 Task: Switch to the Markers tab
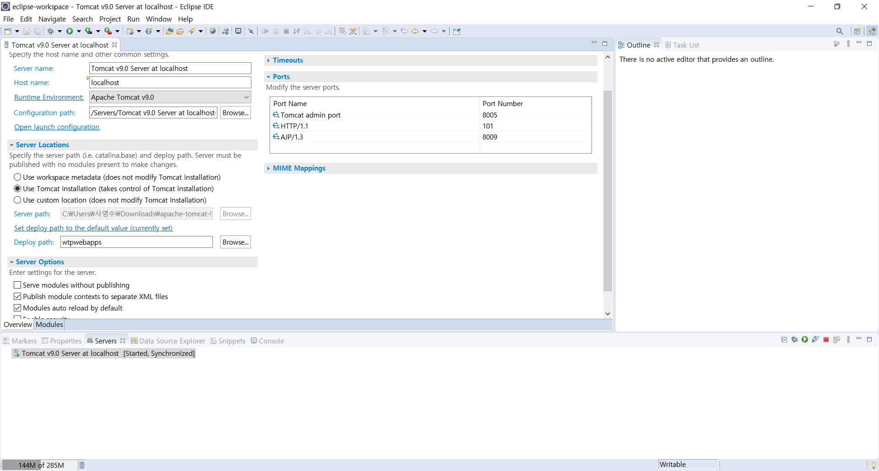coord(20,341)
